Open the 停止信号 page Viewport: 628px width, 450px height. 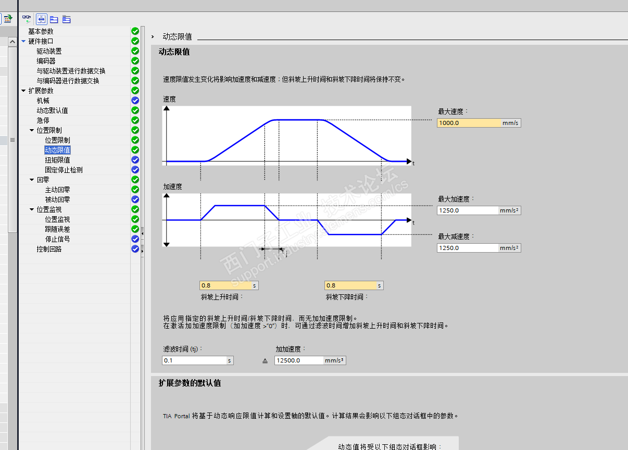point(57,239)
